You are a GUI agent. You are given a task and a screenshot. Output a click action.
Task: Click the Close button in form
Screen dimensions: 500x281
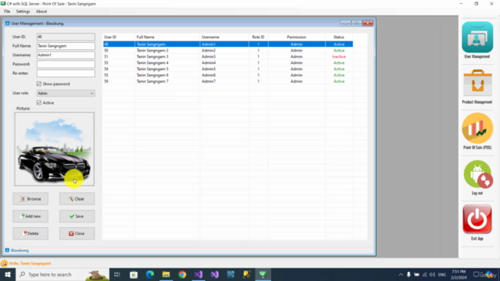(77, 233)
